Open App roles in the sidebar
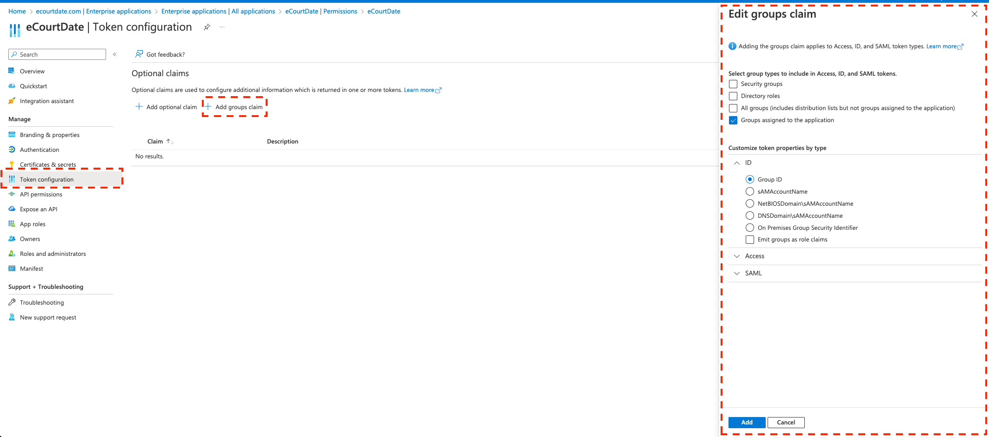This screenshot has height=437, width=989. click(33, 224)
